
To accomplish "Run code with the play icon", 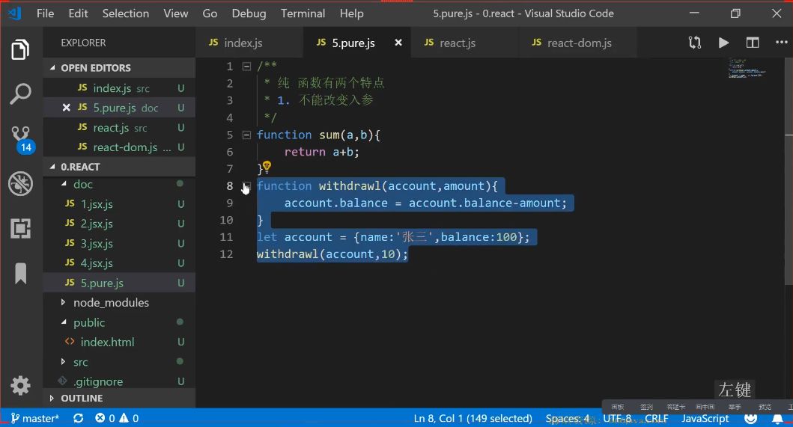I will tap(723, 43).
